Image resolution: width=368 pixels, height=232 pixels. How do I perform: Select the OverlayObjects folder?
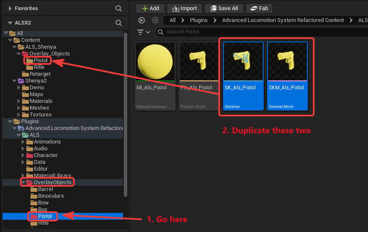point(52,182)
